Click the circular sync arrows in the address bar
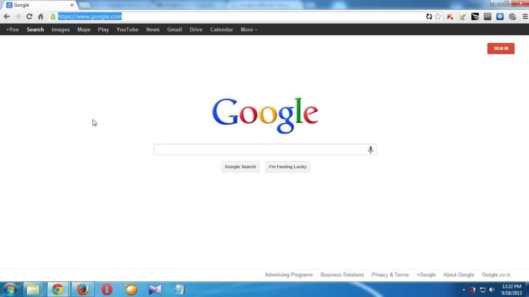529x297 pixels. tap(429, 16)
